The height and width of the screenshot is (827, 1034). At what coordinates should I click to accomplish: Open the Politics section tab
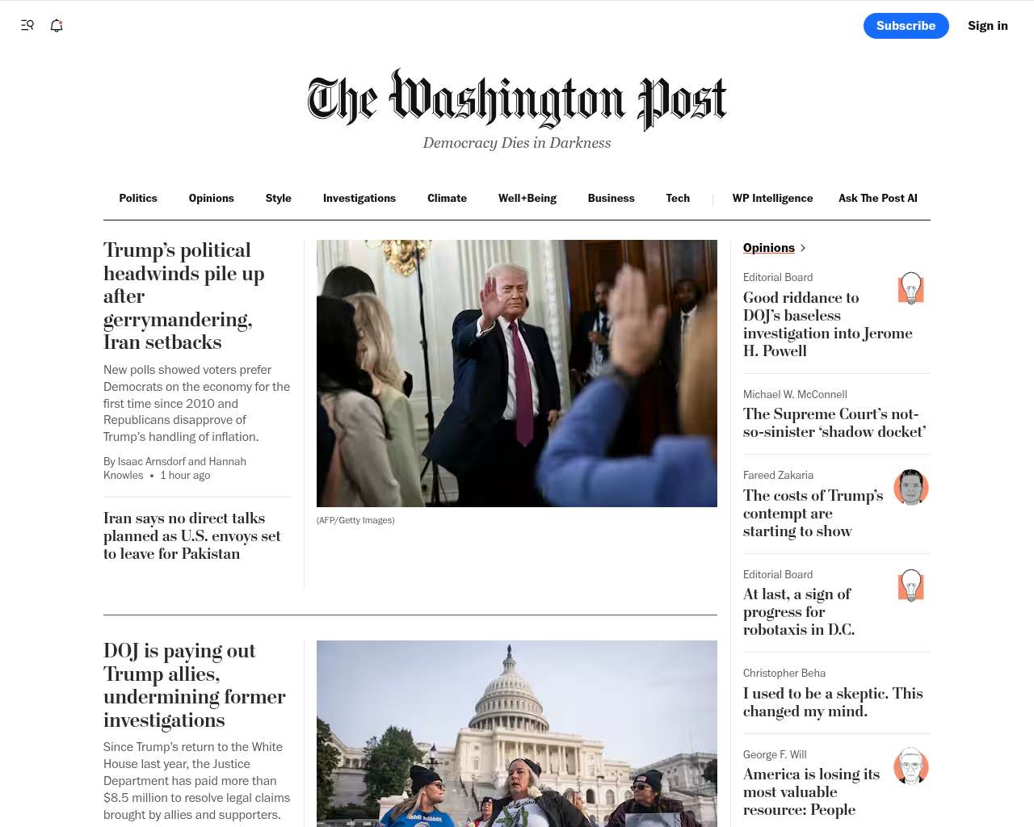tap(138, 198)
